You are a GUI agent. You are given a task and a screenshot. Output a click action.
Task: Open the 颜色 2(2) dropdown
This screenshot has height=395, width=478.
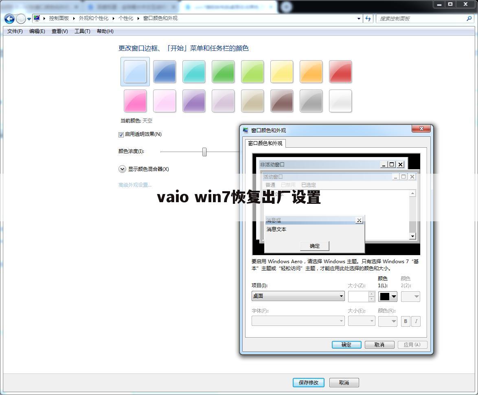pos(411,296)
